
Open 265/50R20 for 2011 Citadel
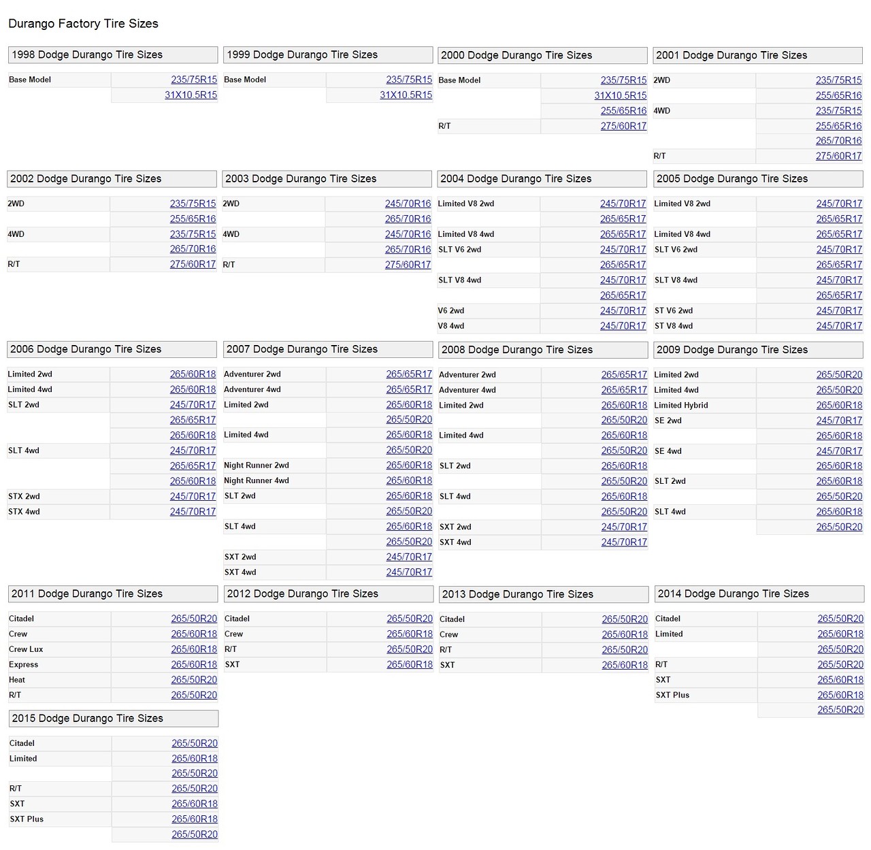194,619
